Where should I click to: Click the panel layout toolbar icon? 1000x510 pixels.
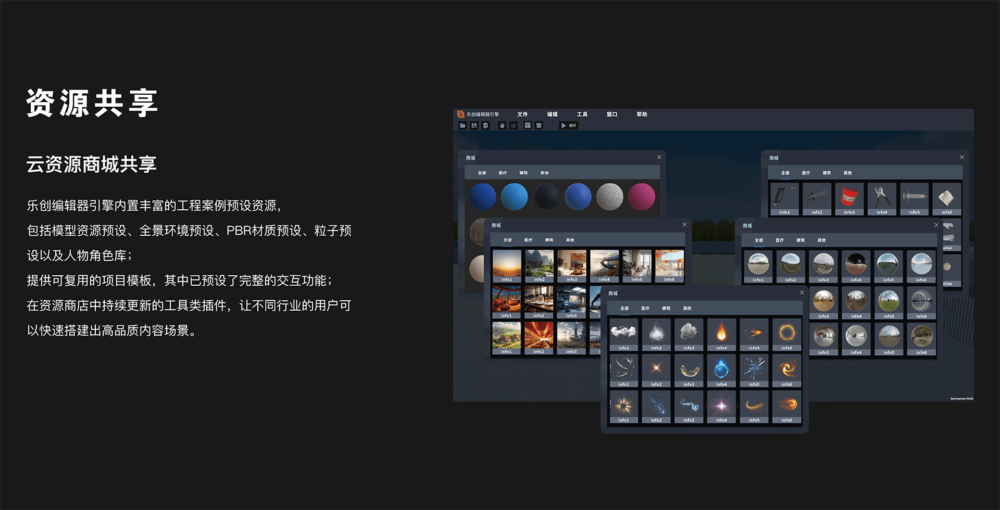point(528,125)
